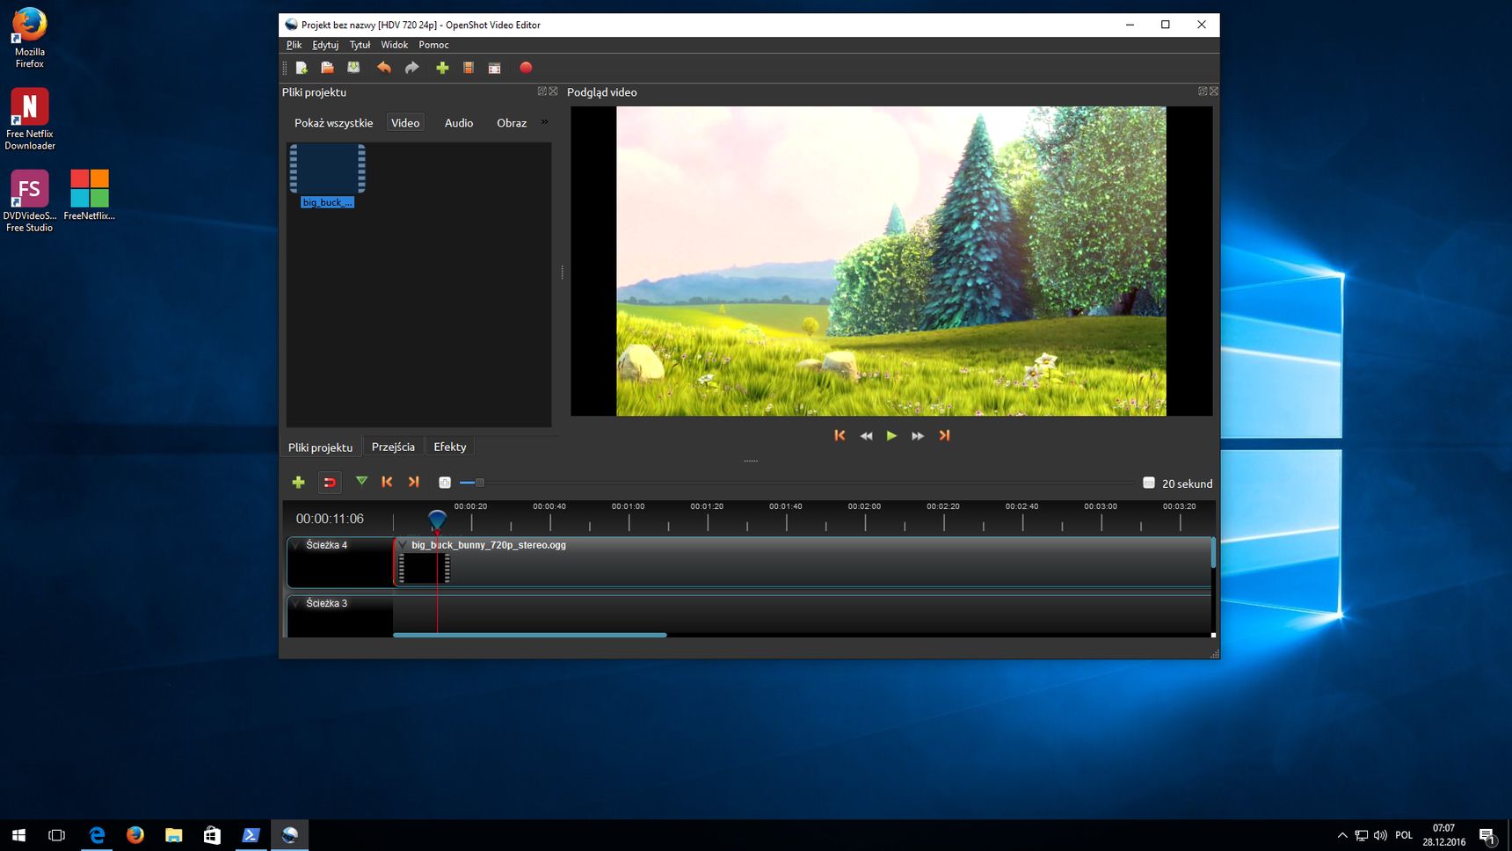The width and height of the screenshot is (1512, 851).
Task: Open Free Netflix Downloader desktop shortcut
Action: [x=29, y=120]
